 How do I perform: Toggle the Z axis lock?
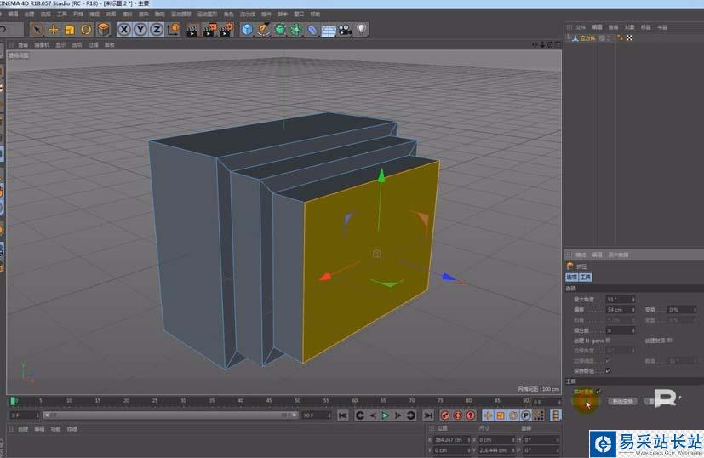[156, 30]
